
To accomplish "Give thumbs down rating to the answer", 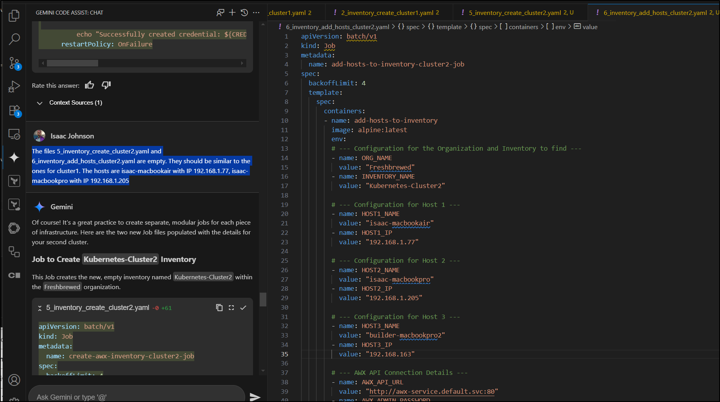I will 106,85.
